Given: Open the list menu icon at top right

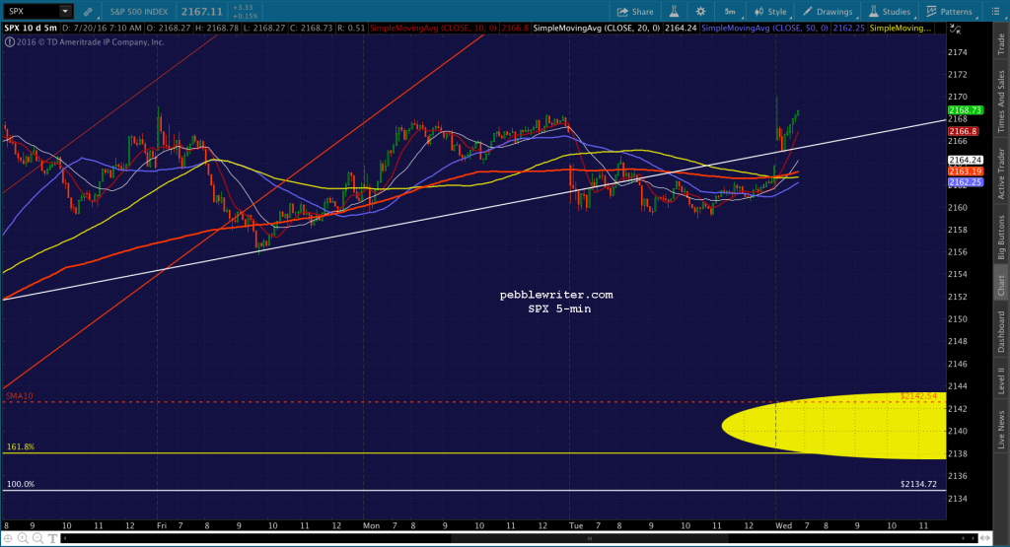Looking at the screenshot, I should coord(995,12).
